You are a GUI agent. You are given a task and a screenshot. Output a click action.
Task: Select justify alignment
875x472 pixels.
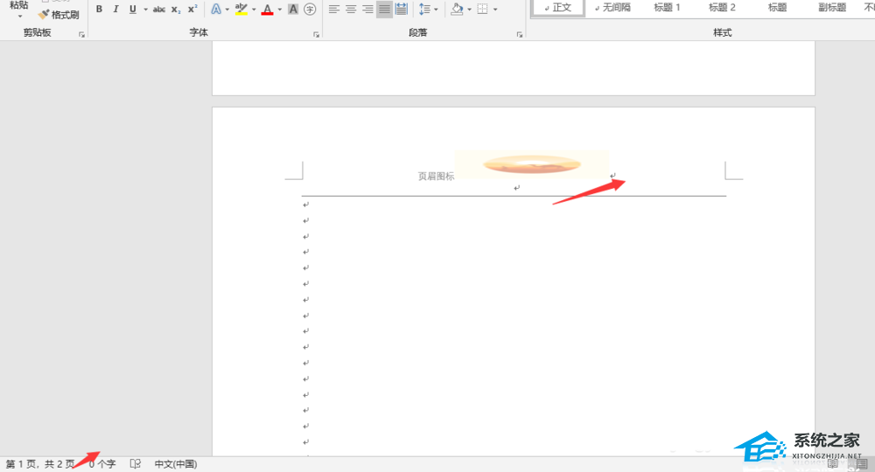tap(384, 9)
